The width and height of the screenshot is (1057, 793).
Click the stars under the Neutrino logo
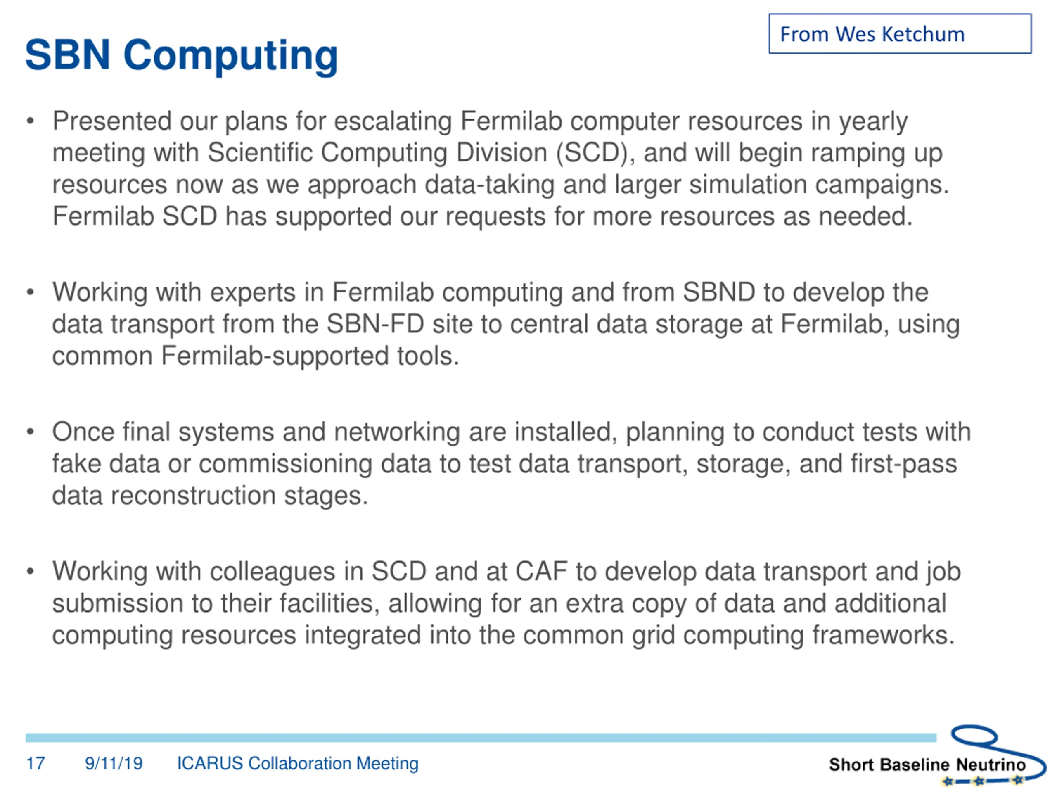(982, 781)
